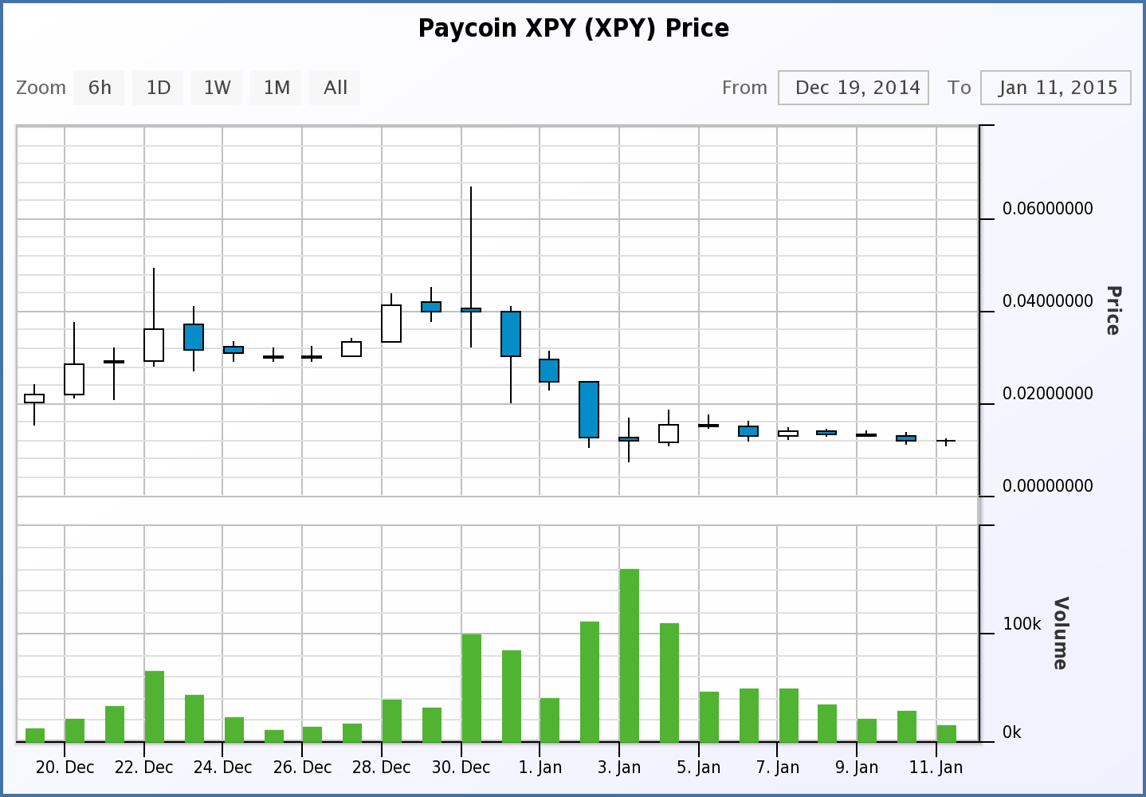Viewport: 1146px width, 797px height.
Task: Click the 9. Jan date label
Action: [x=857, y=768]
